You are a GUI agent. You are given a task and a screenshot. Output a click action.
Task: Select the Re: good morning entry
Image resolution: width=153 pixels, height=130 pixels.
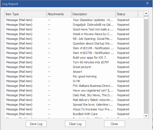(74, 76)
